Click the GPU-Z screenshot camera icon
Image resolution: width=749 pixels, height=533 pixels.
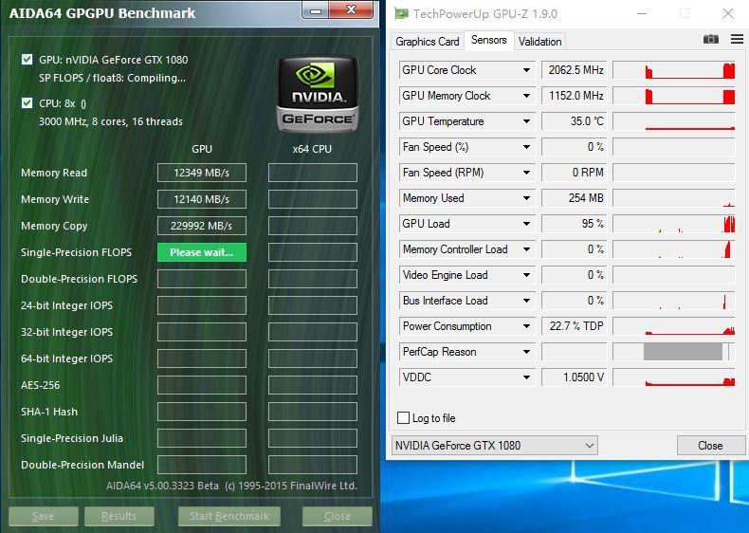pos(711,39)
